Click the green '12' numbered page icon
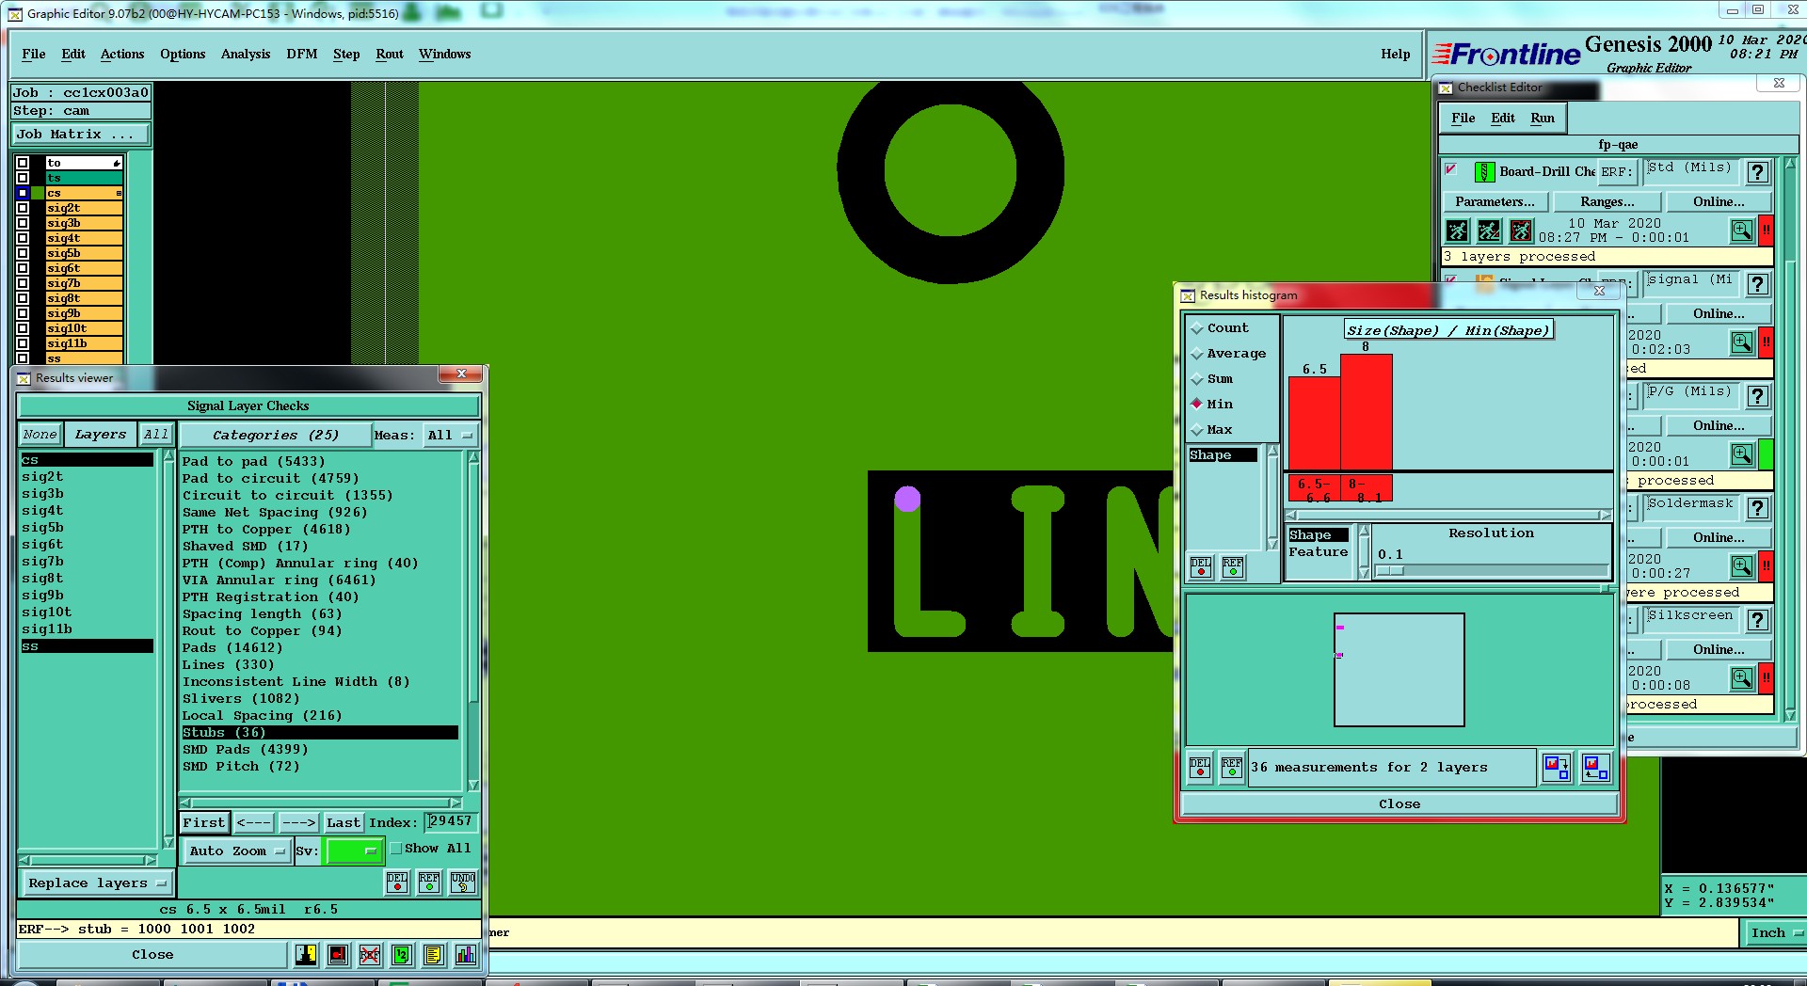Image resolution: width=1807 pixels, height=986 pixels. (x=402, y=955)
